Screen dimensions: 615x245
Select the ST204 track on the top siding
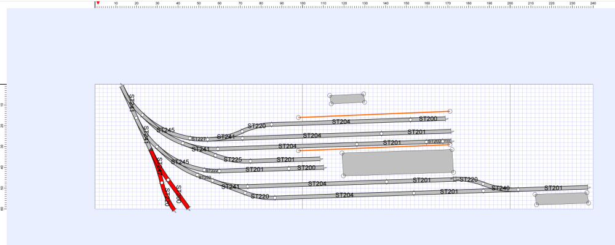[x=341, y=122]
